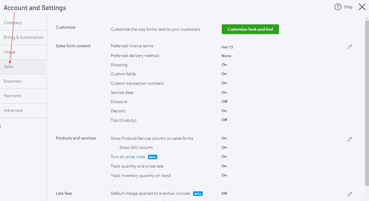
Task: Click BETA badge next to price rules
Action: coord(152,157)
